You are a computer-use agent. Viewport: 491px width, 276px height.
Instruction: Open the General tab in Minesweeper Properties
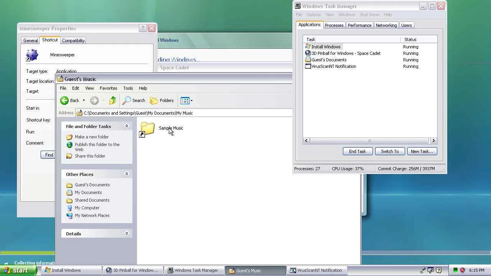click(x=30, y=41)
